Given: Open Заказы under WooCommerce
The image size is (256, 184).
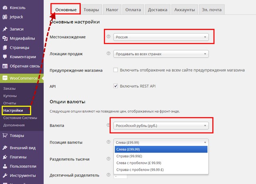Looking at the screenshot, I should (x=9, y=89).
